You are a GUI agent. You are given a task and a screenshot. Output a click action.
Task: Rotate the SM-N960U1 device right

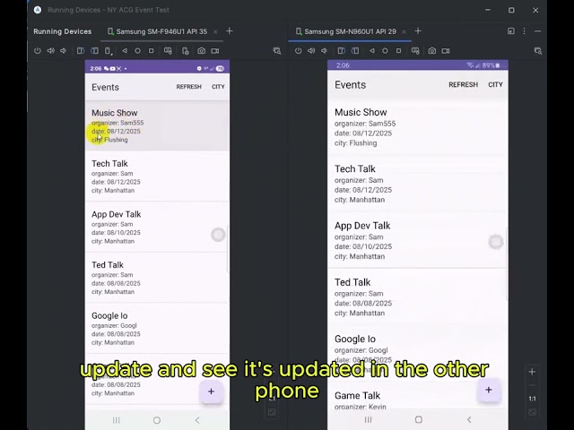pyautogui.click(x=355, y=51)
